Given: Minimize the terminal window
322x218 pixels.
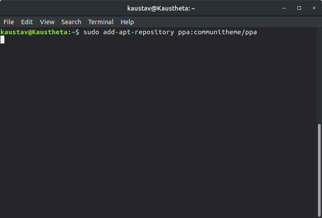Looking at the screenshot, I should coord(284,8).
